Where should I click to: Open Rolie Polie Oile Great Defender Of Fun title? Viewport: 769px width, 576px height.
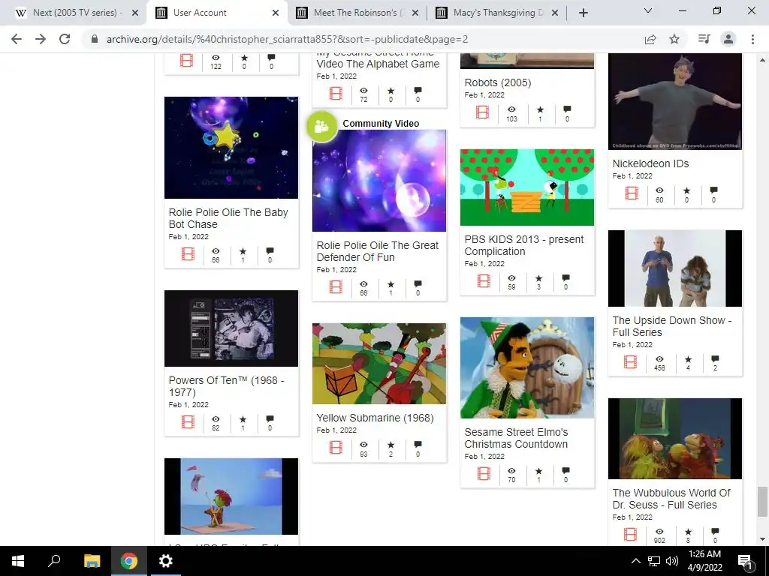click(x=377, y=251)
